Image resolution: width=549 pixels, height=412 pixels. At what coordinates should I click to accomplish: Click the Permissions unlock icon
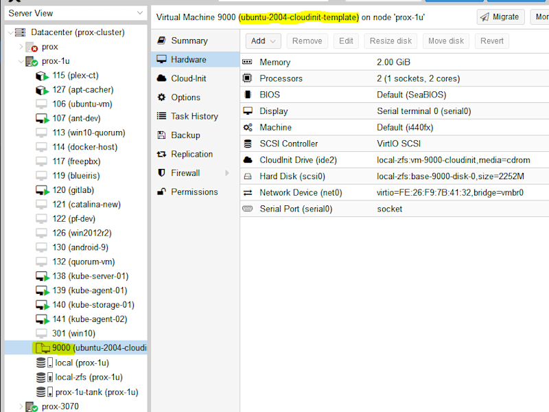(161, 192)
